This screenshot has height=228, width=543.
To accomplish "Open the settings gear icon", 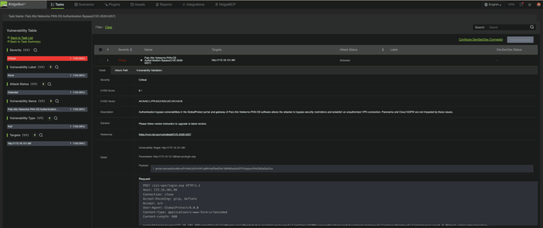I will point(530,4).
